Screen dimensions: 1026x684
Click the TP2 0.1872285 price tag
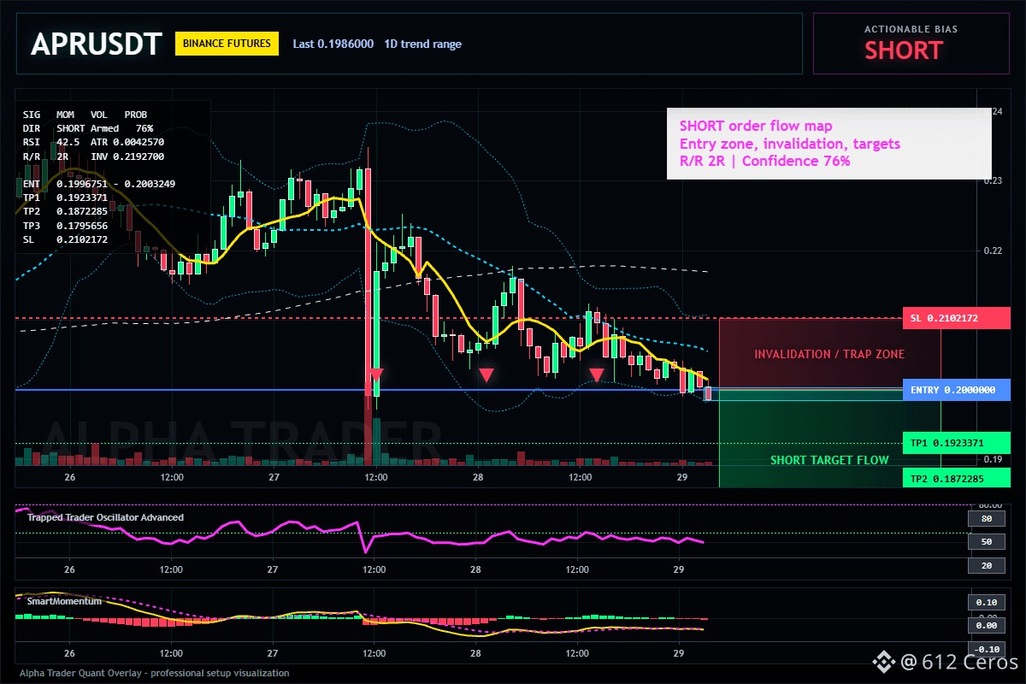tap(956, 478)
